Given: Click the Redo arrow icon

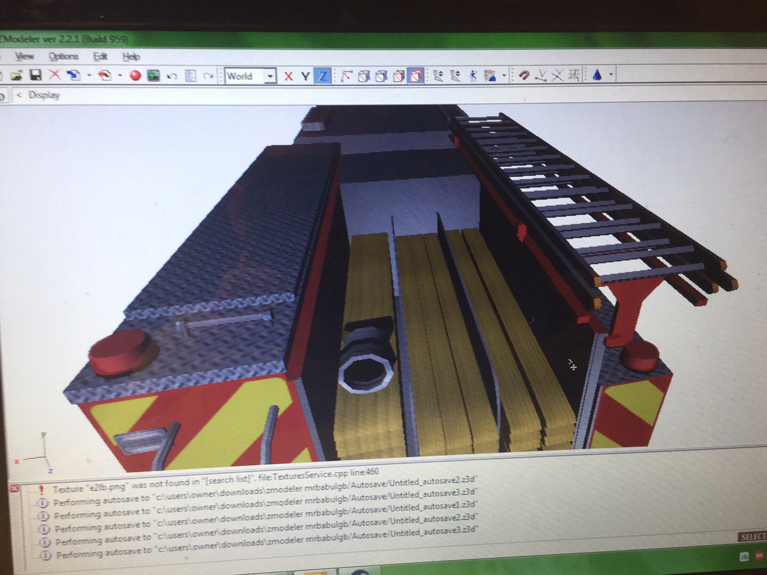Looking at the screenshot, I should (x=208, y=76).
